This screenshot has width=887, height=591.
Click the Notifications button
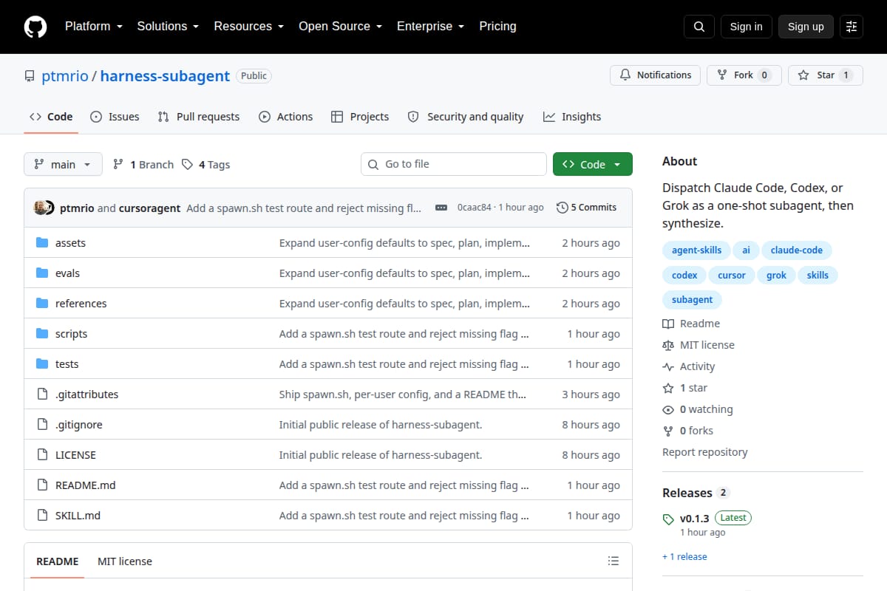pos(655,75)
